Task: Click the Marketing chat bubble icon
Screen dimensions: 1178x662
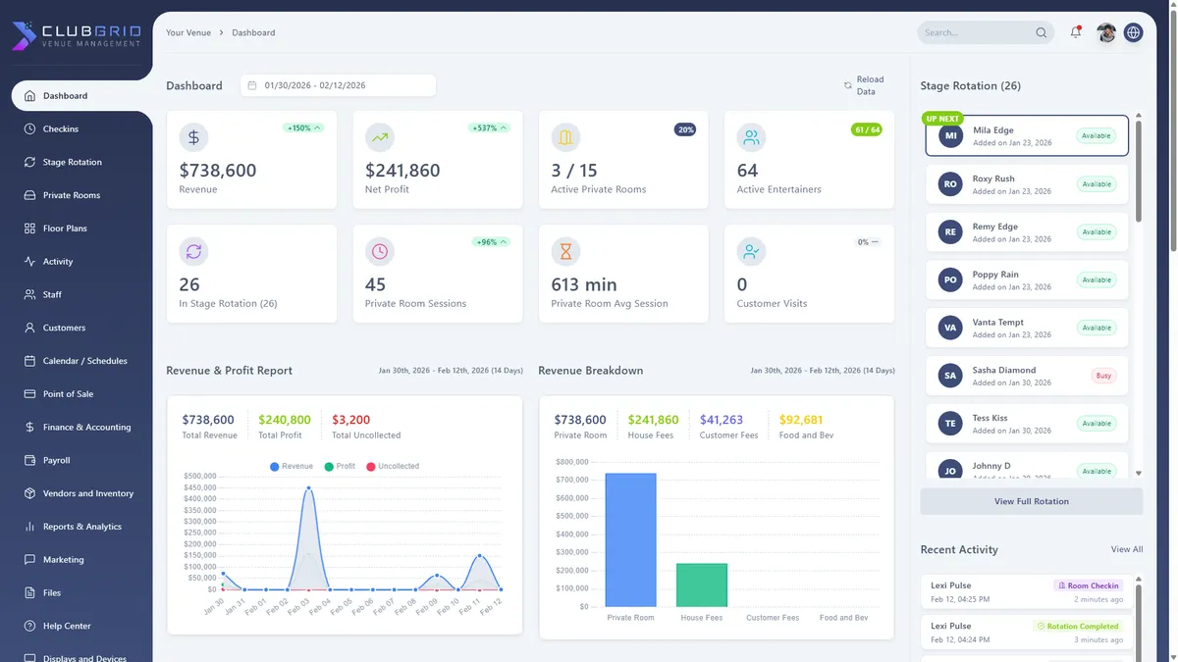Action: pos(29,560)
